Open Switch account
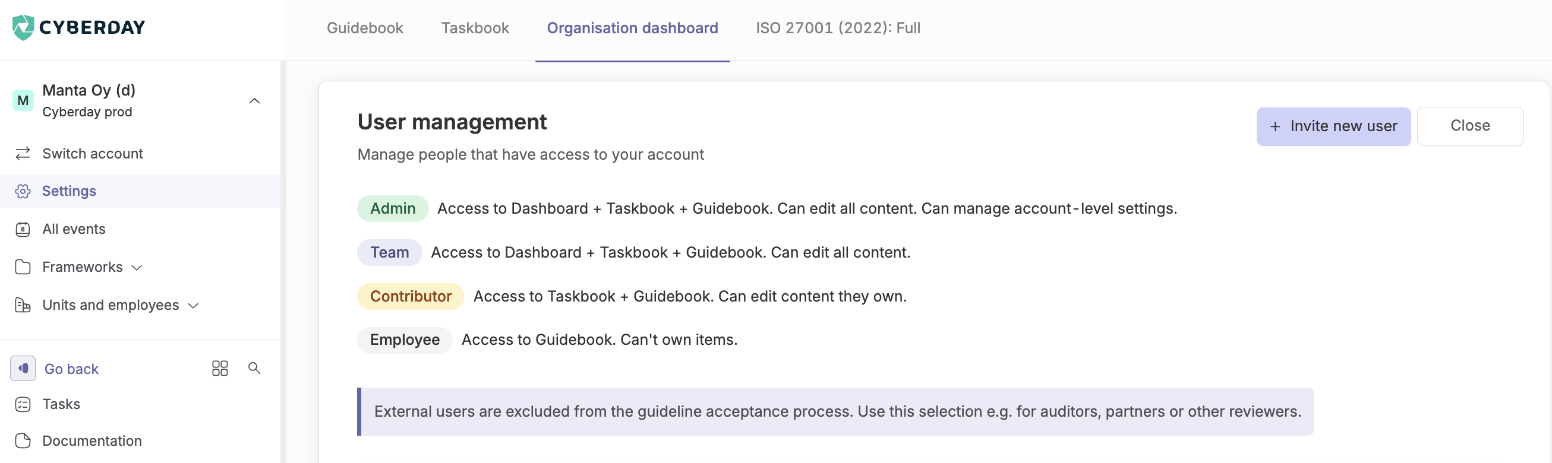This screenshot has width=1552, height=463. (93, 154)
